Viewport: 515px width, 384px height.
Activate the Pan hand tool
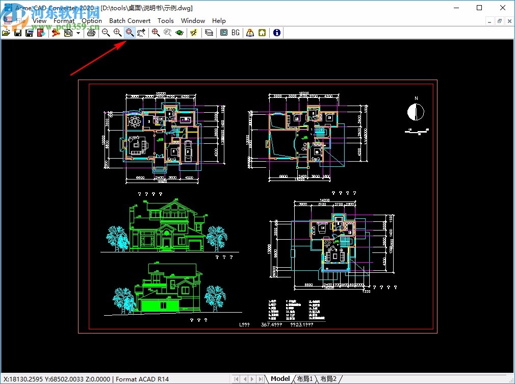pos(141,33)
